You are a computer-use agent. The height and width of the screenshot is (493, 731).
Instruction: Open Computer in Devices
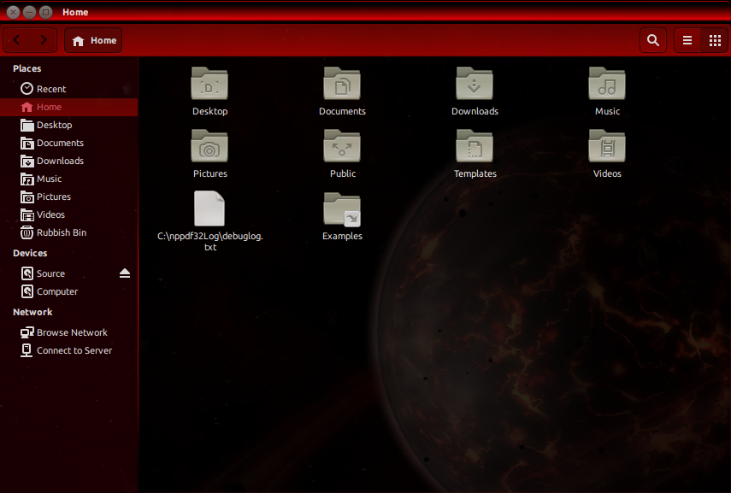coord(68,291)
